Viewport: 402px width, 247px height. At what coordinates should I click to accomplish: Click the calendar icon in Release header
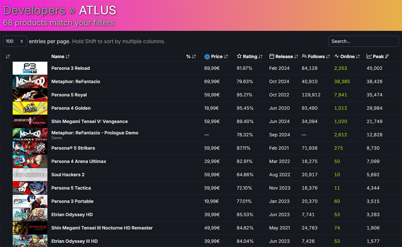point(272,57)
